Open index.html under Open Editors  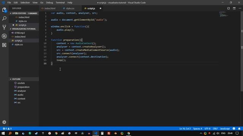point(24,17)
